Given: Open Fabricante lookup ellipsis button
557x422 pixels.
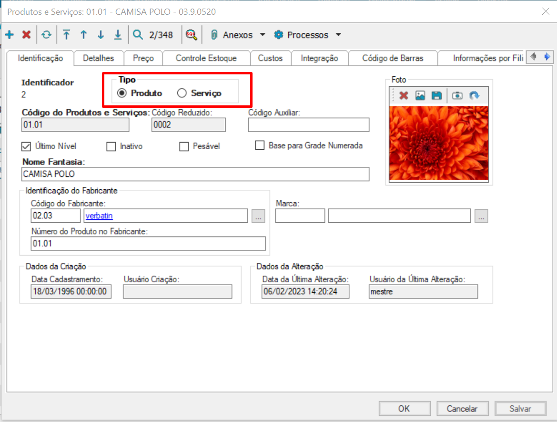Looking at the screenshot, I should coord(258,216).
